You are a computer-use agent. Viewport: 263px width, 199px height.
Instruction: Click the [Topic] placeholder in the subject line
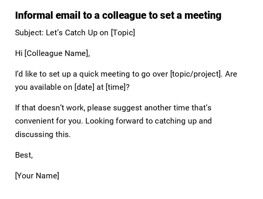coord(122,33)
